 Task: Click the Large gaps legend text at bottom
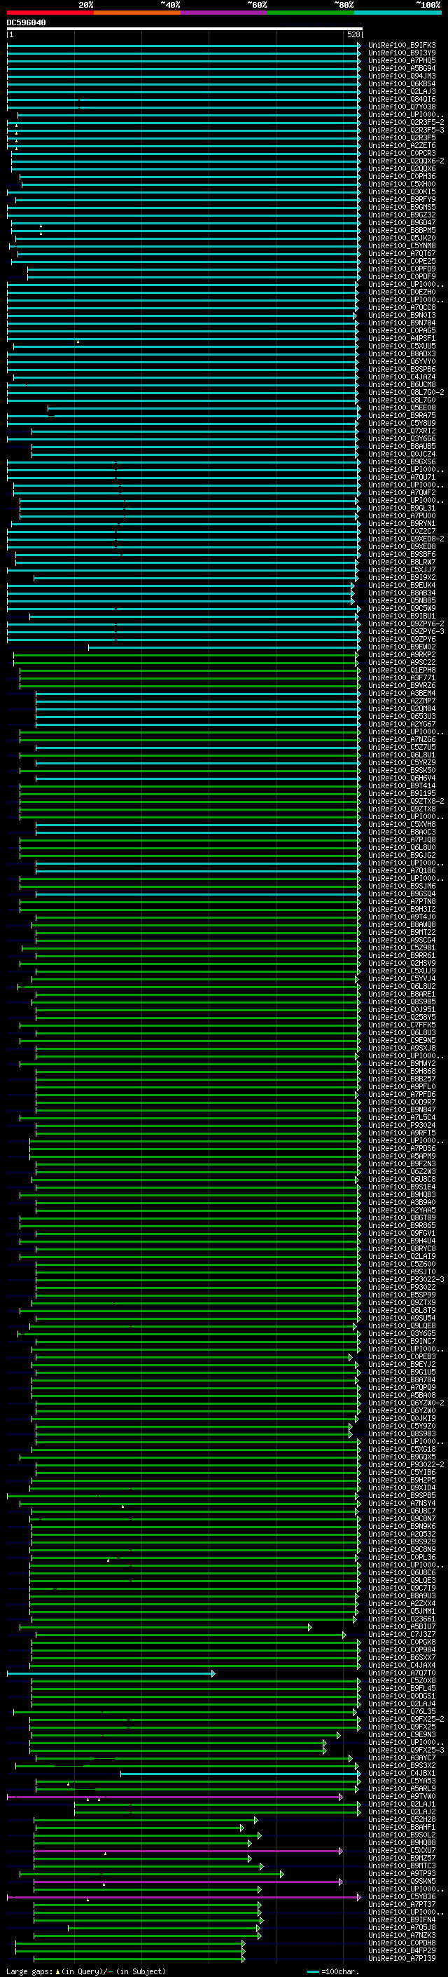coord(86,1971)
